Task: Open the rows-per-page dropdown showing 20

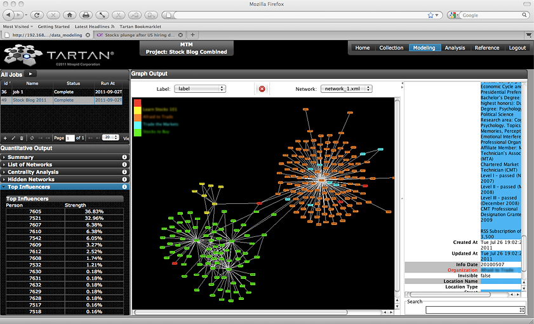Action: point(110,138)
